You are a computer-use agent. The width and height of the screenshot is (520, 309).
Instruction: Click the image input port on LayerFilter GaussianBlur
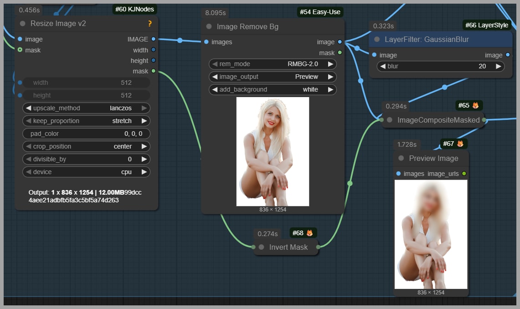pyautogui.click(x=374, y=55)
